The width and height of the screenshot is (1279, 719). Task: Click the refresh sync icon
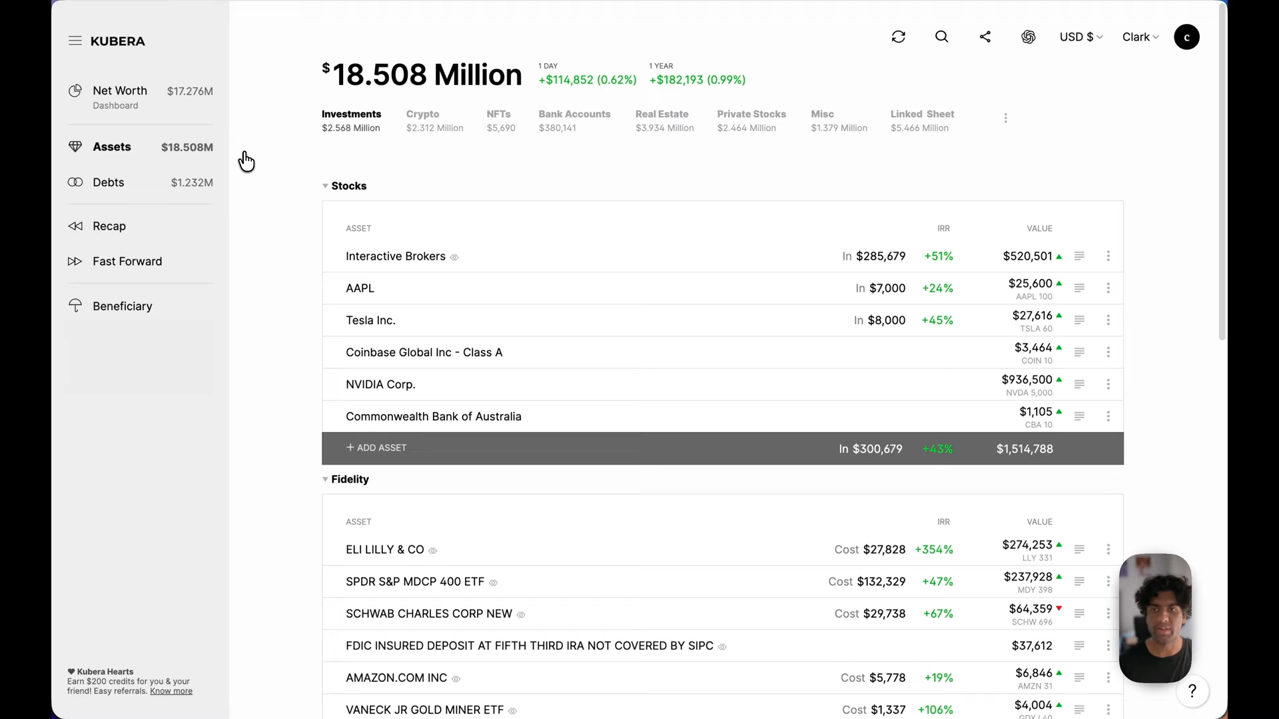pyautogui.click(x=898, y=37)
